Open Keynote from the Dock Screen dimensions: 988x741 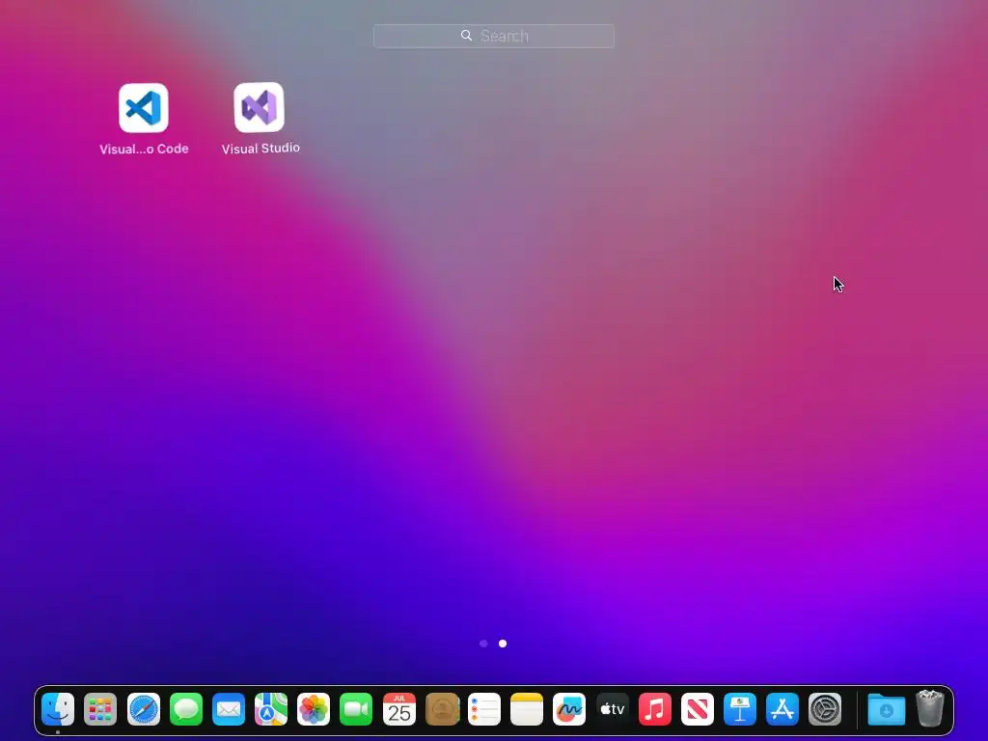click(740, 709)
